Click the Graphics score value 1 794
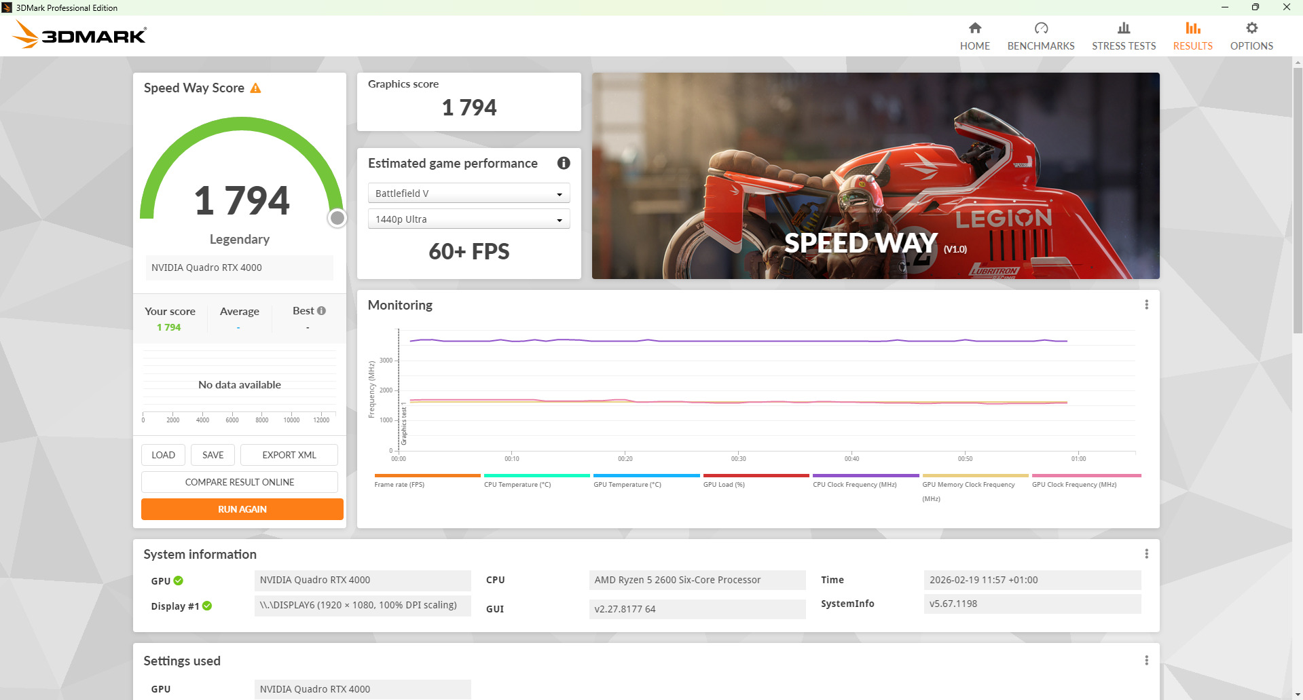 [x=469, y=107]
